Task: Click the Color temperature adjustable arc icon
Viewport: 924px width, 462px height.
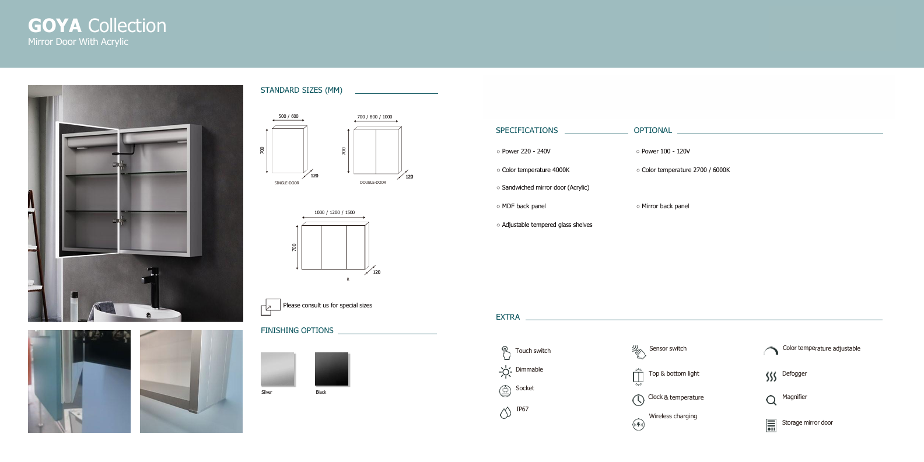Action: pos(771,351)
